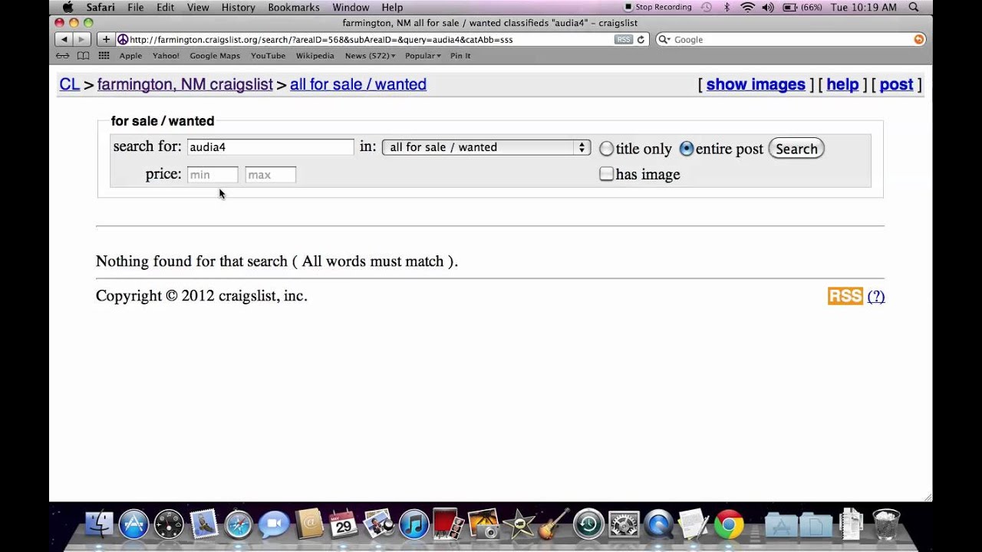Expand the News (572) bookmarks folder
The image size is (982, 552).
(x=370, y=55)
